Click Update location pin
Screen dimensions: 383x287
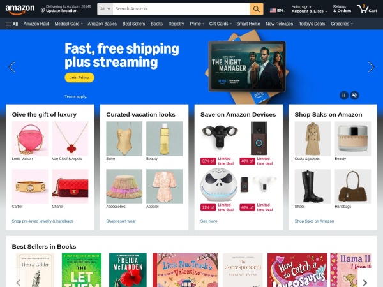pos(43,10)
